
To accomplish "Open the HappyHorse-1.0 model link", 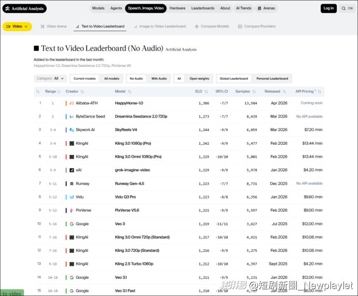I will (x=129, y=103).
